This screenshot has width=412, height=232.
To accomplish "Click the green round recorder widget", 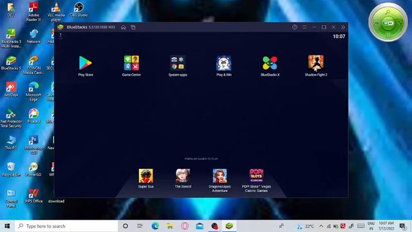I will (x=388, y=23).
